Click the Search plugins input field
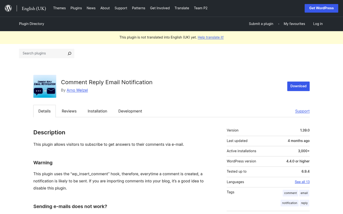The height and width of the screenshot is (214, 343). pyautogui.click(x=41, y=53)
